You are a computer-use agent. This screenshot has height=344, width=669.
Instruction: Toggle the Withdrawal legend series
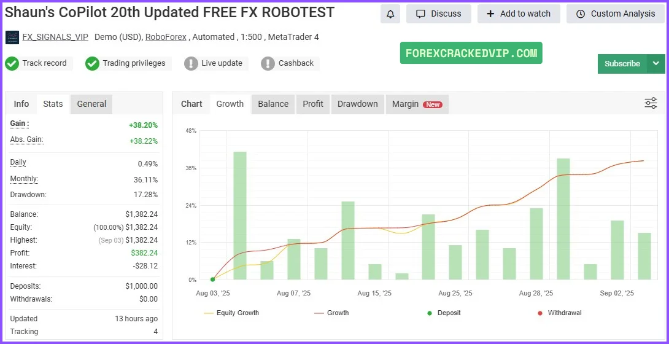[559, 313]
